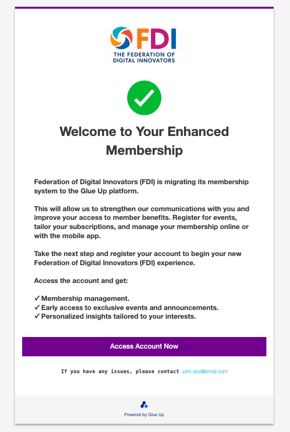Viewport: 290px width, 432px height.
Task: Open the Access Account Now button
Action: click(x=144, y=347)
